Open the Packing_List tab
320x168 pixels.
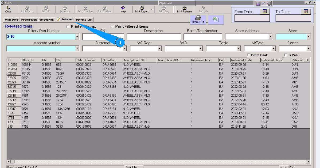(84, 20)
